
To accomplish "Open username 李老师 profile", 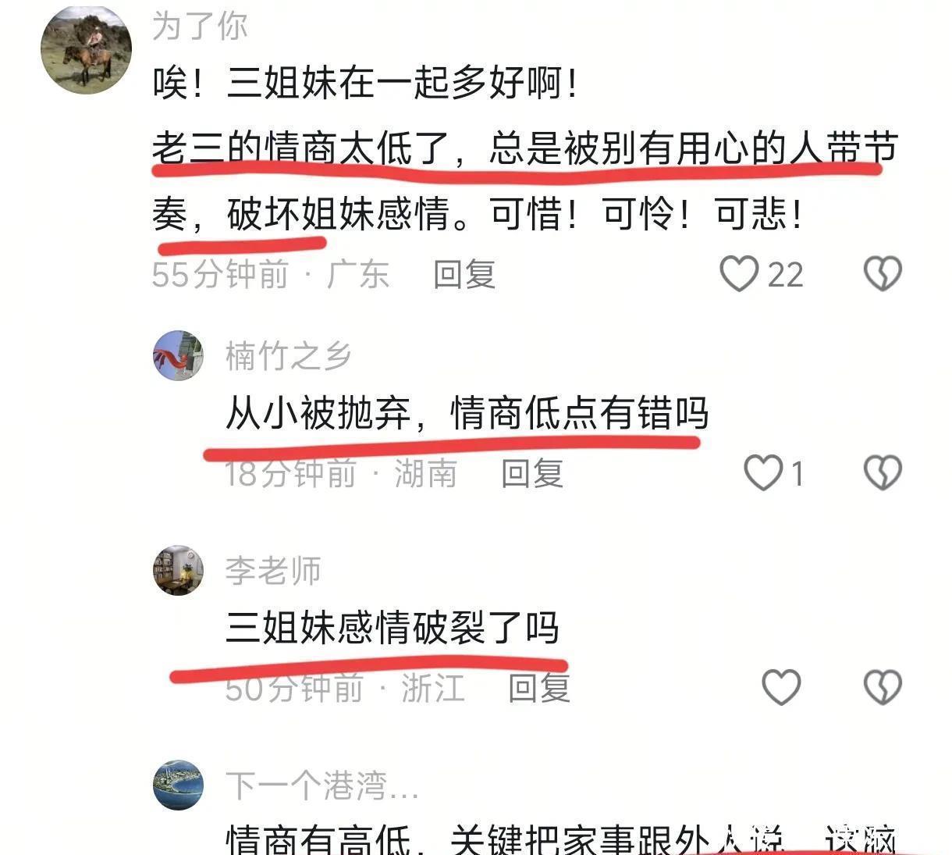I will 273,571.
